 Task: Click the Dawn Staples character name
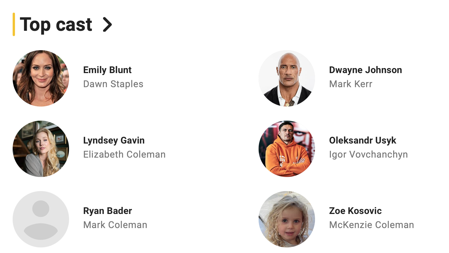click(x=113, y=84)
